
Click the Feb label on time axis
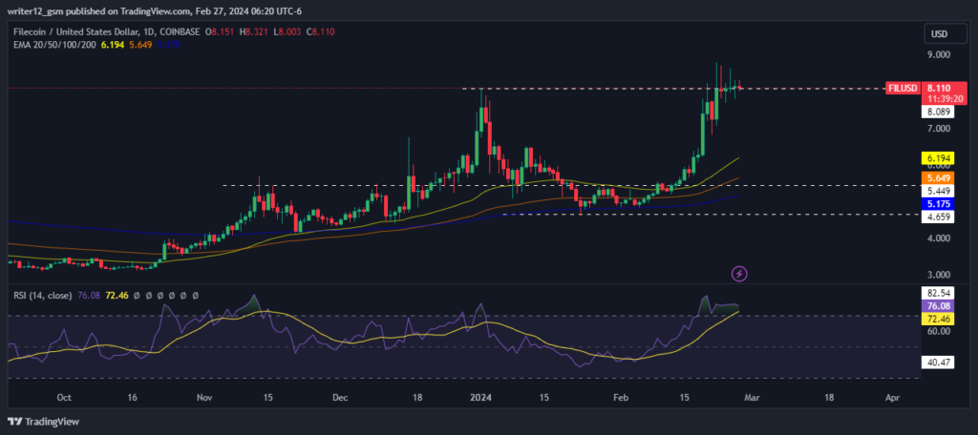[620, 397]
